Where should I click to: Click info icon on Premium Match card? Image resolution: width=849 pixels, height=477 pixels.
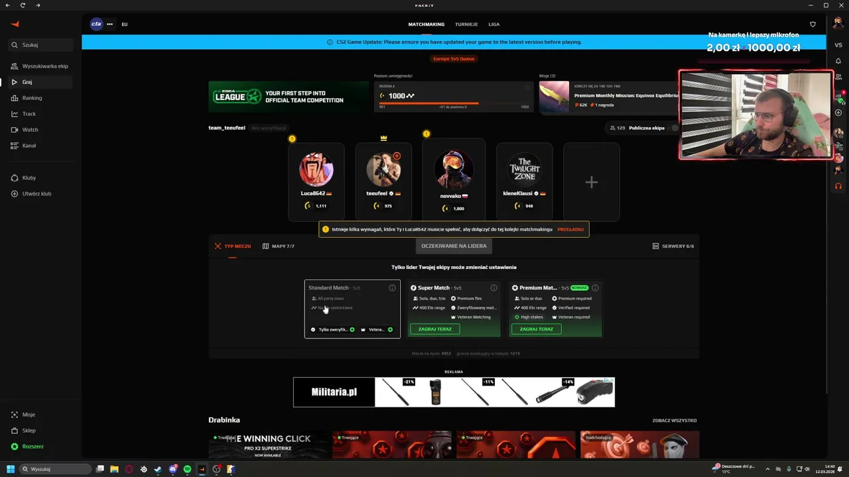(x=595, y=288)
